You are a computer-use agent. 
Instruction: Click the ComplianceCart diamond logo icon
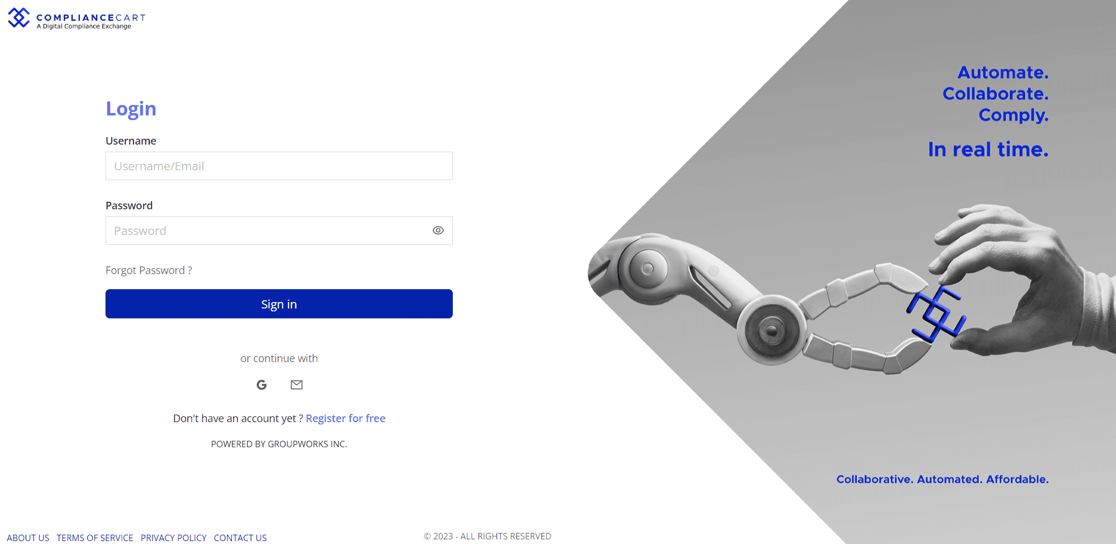pos(19,17)
